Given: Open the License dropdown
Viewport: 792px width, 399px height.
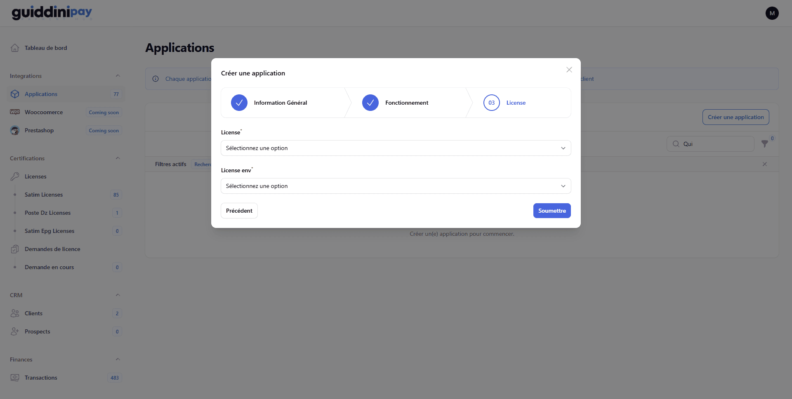Looking at the screenshot, I should 396,148.
